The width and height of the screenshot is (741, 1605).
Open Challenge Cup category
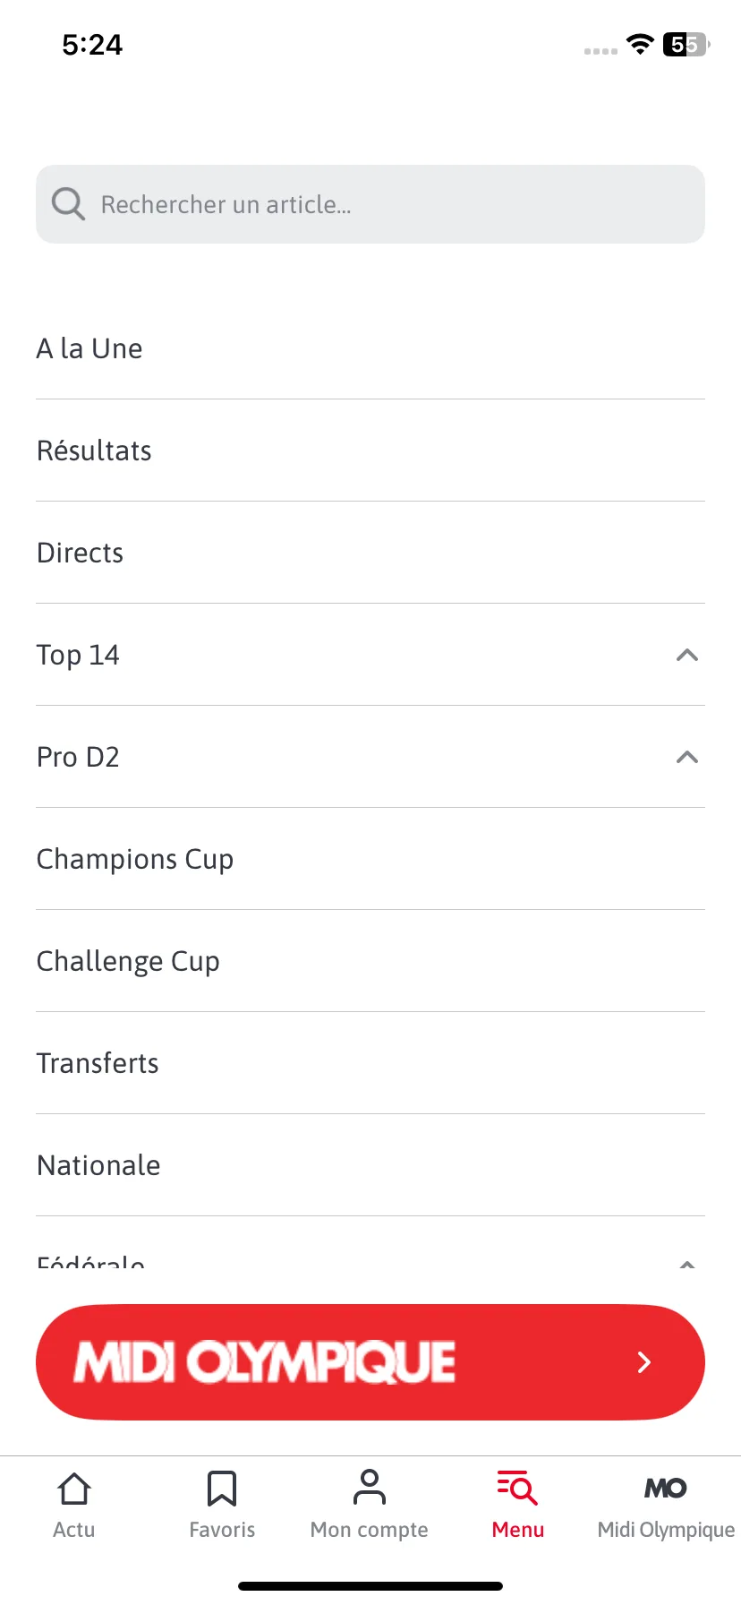click(x=370, y=961)
